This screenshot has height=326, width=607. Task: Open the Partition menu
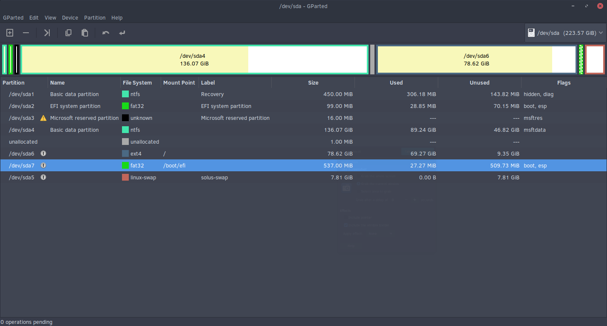tap(95, 18)
